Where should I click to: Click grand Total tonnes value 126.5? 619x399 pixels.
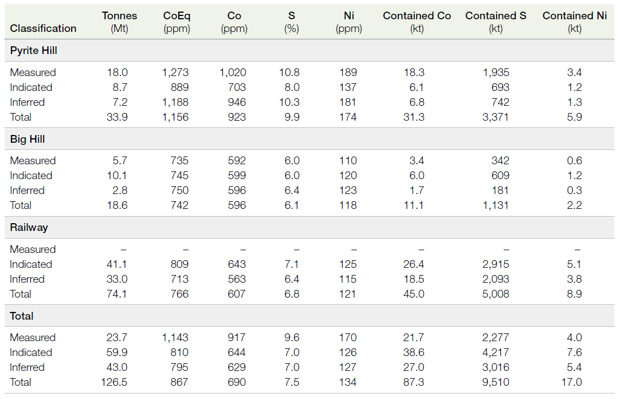click(x=114, y=382)
